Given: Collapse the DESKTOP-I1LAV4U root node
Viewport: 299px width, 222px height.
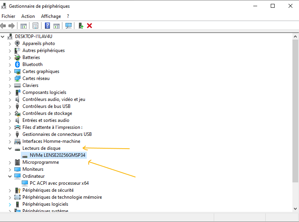Looking at the screenshot, I should [3, 36].
